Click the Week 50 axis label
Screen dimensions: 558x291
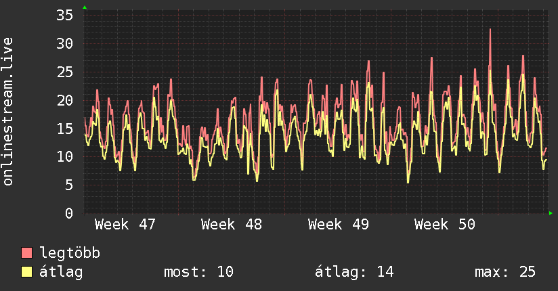pos(445,225)
